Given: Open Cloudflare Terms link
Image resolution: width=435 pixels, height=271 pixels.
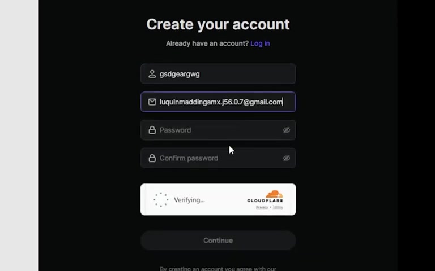Looking at the screenshot, I should coord(278,207).
